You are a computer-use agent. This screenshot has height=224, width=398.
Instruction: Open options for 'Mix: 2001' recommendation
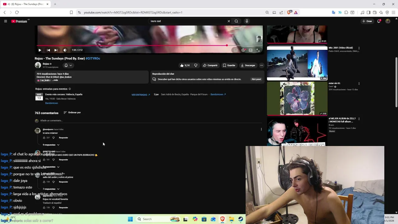pyautogui.click(x=359, y=48)
